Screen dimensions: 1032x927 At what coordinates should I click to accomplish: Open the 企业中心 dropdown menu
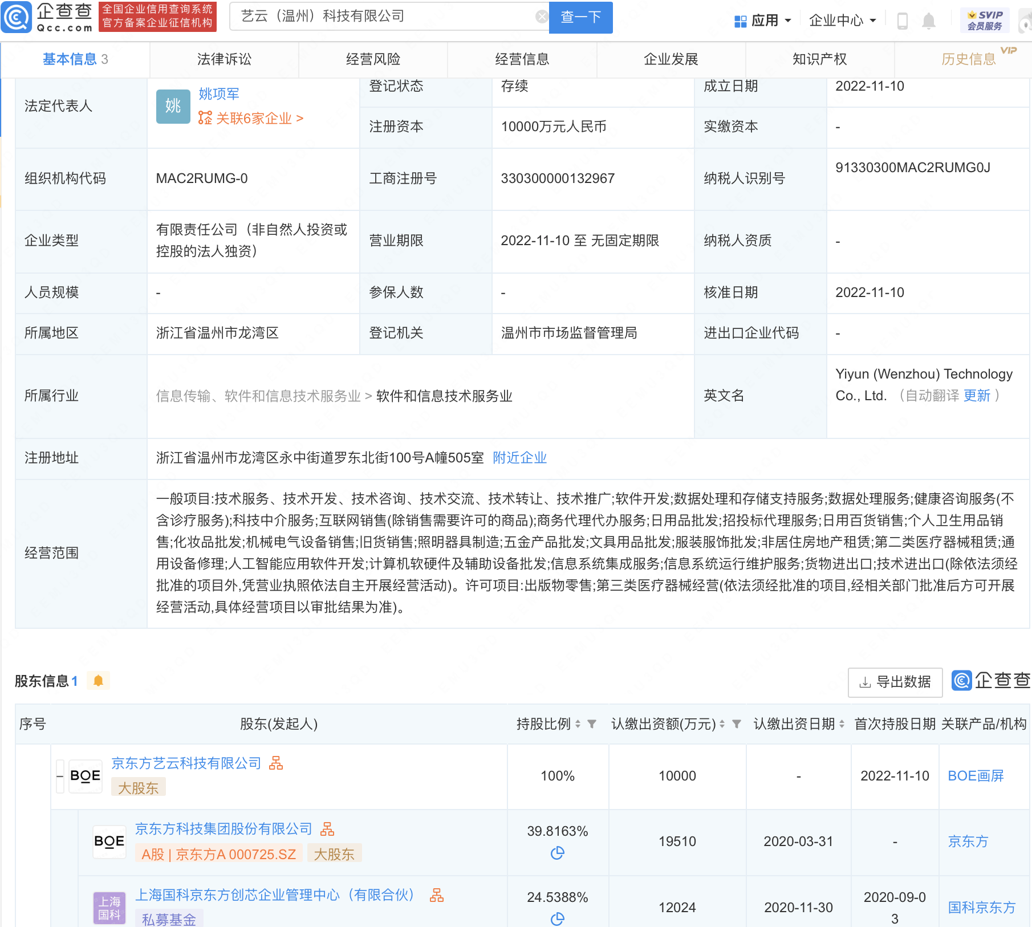pyautogui.click(x=842, y=21)
